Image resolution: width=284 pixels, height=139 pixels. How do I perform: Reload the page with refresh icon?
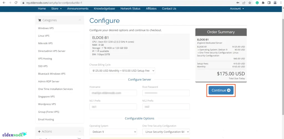pos(16,3)
